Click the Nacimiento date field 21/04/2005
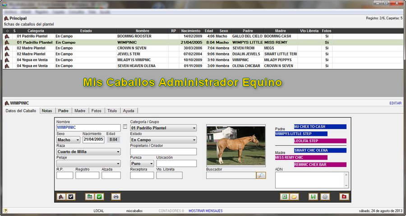Screen dimensions: 406x216 [93, 139]
